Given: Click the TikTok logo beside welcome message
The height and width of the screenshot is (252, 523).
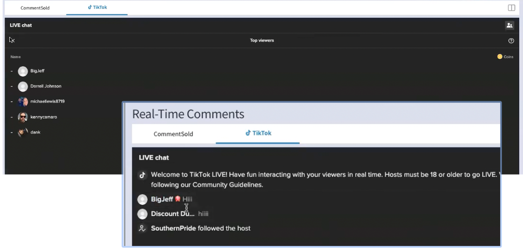Looking at the screenshot, I should point(142,175).
